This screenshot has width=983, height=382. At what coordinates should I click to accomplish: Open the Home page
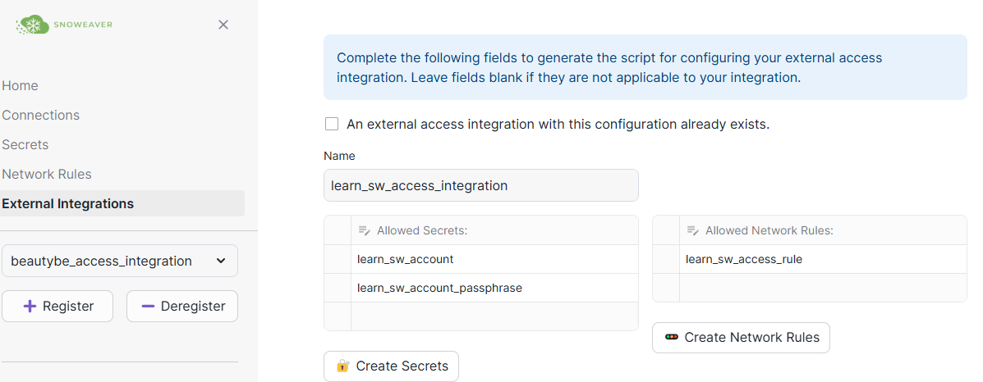pos(20,85)
